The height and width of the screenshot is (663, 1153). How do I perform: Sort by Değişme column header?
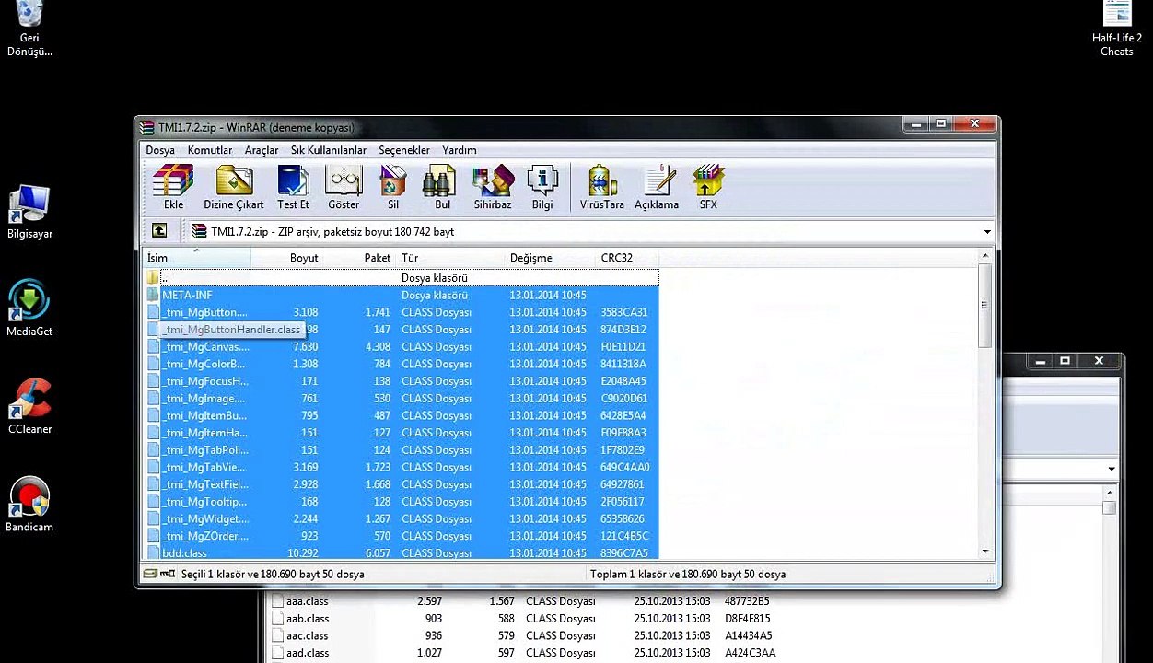click(x=550, y=258)
